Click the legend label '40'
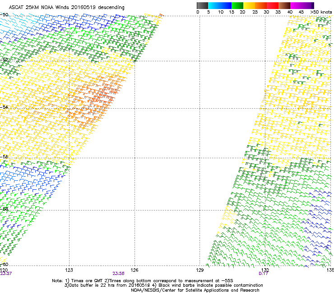The height and width of the screenshot is (293, 334). click(290, 12)
